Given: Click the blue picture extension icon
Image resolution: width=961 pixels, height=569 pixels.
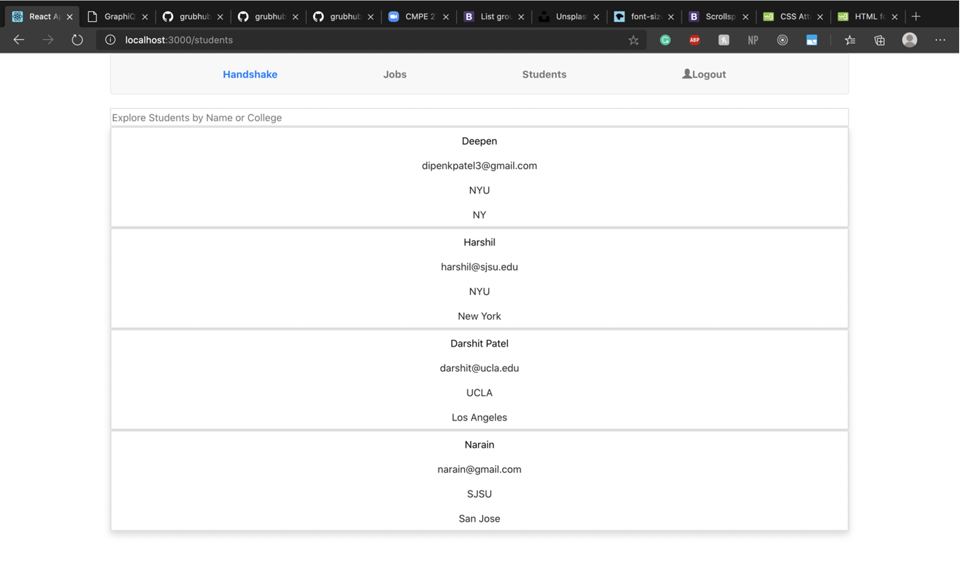Looking at the screenshot, I should pos(812,40).
